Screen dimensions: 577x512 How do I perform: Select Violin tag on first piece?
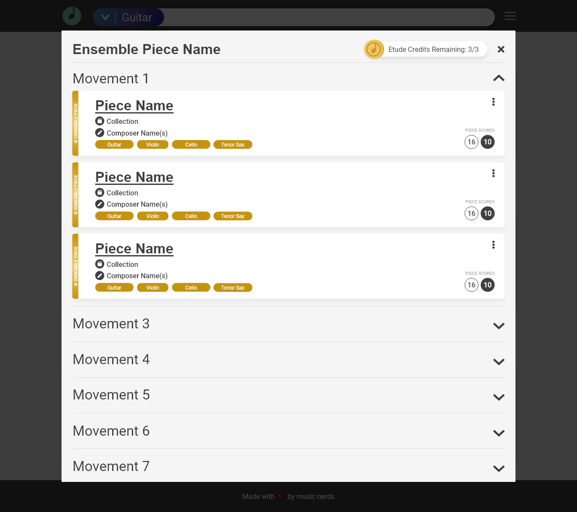(152, 145)
